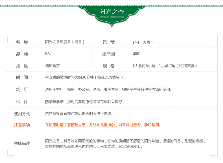Click the burn time text 单支香的燃烧时间大约30分钟
Screen dimensions: 223x163
click(x=69, y=77)
